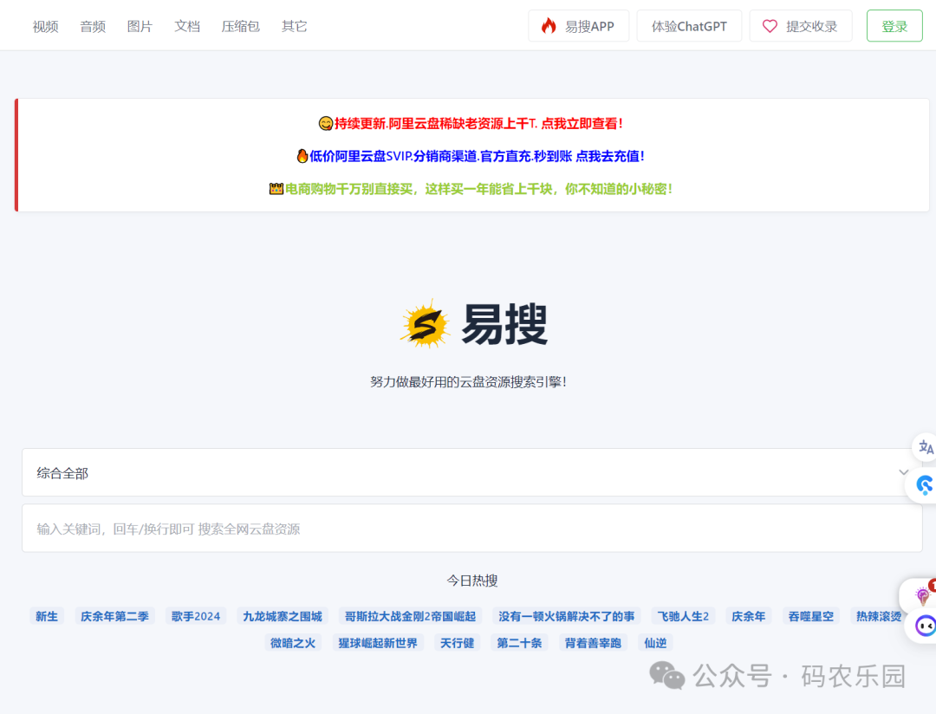Viewport: 936px width, 714px height.
Task: Select the 歌手2024 trending keyword
Action: coord(195,615)
